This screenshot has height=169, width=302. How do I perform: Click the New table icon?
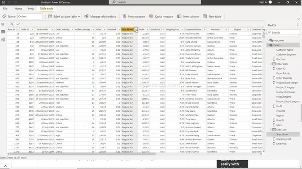click(x=205, y=16)
